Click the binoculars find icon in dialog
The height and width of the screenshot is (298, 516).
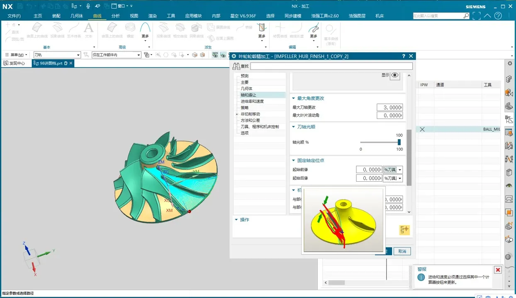pos(236,66)
